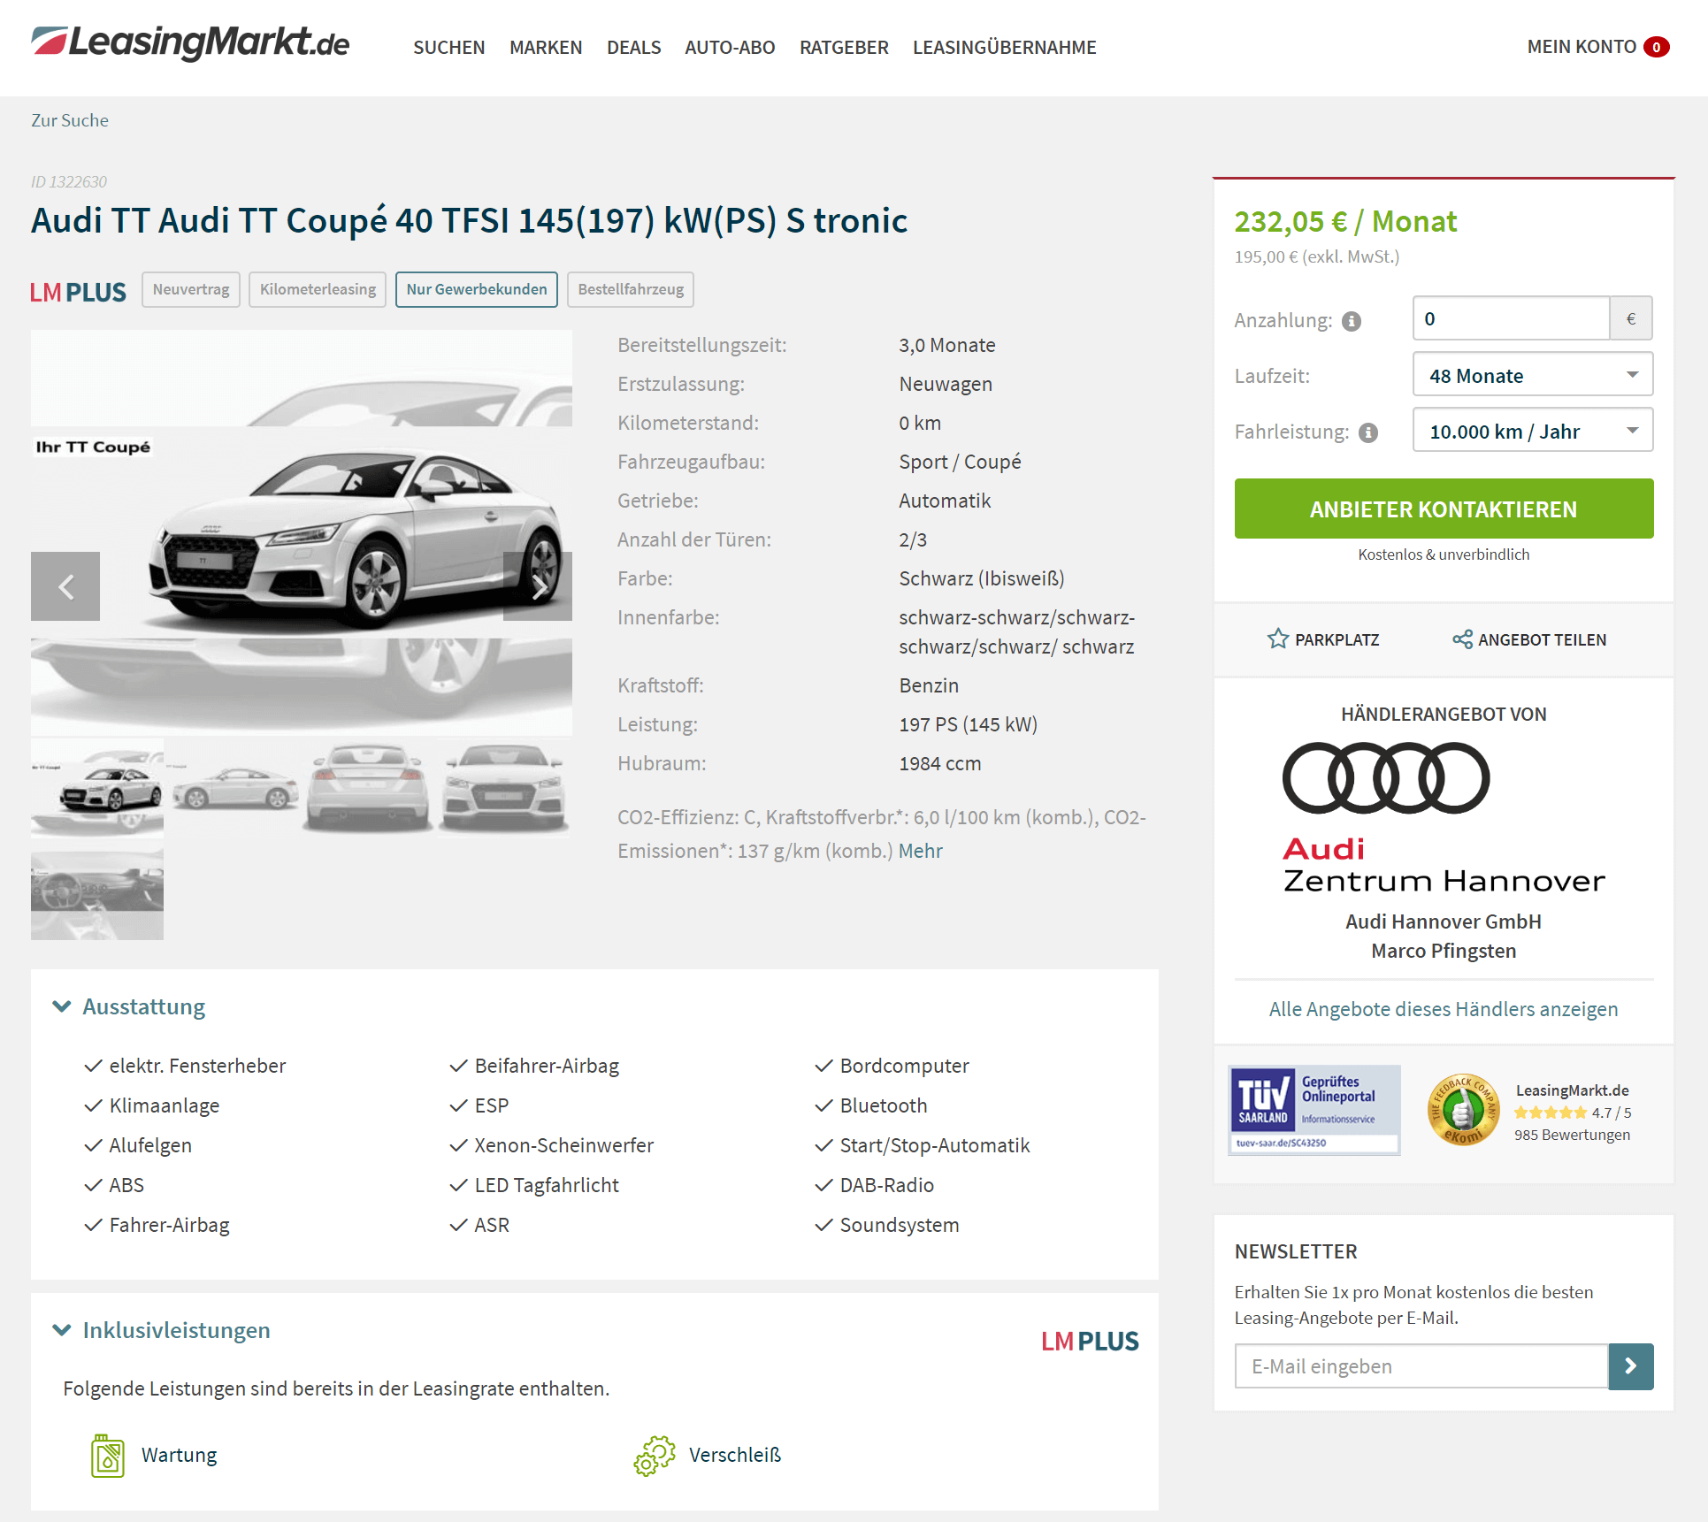1708x1522 pixels.
Task: Show all offers from this dealer
Action: 1443,1009
